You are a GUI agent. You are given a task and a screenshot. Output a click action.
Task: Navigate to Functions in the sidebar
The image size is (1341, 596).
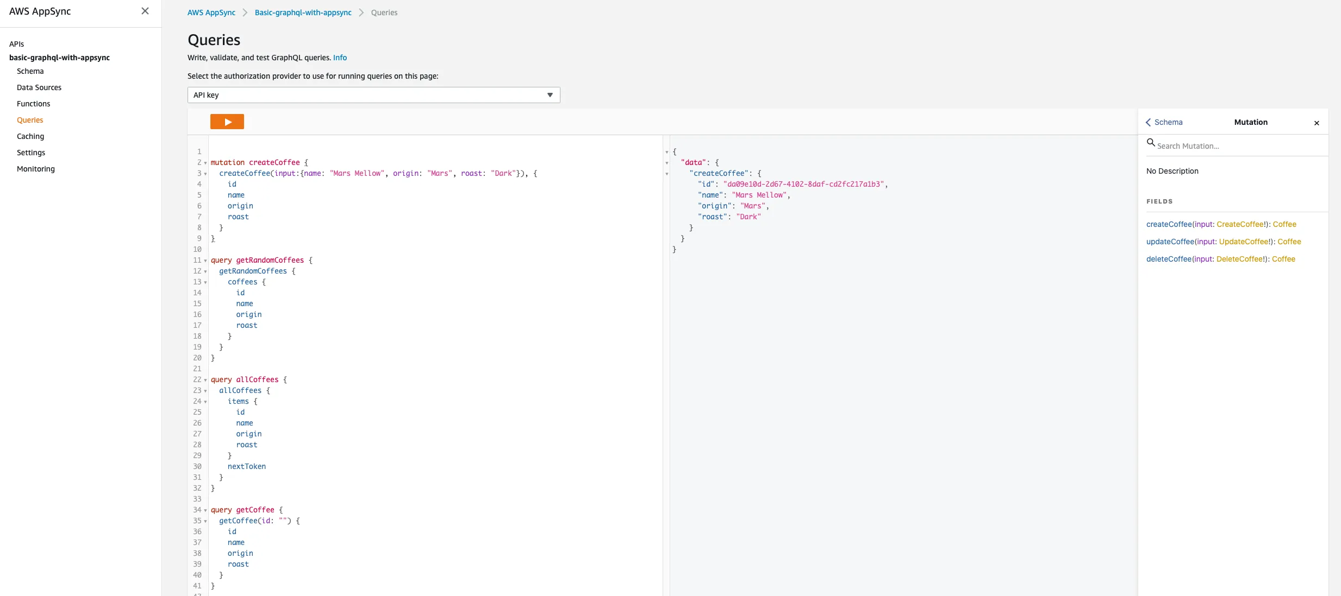pyautogui.click(x=33, y=104)
